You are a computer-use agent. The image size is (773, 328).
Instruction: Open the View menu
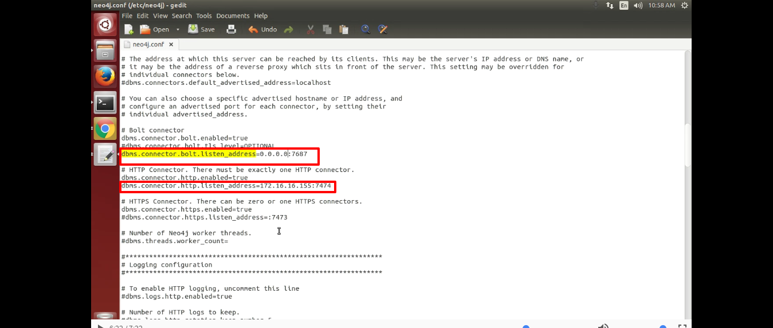(x=160, y=15)
